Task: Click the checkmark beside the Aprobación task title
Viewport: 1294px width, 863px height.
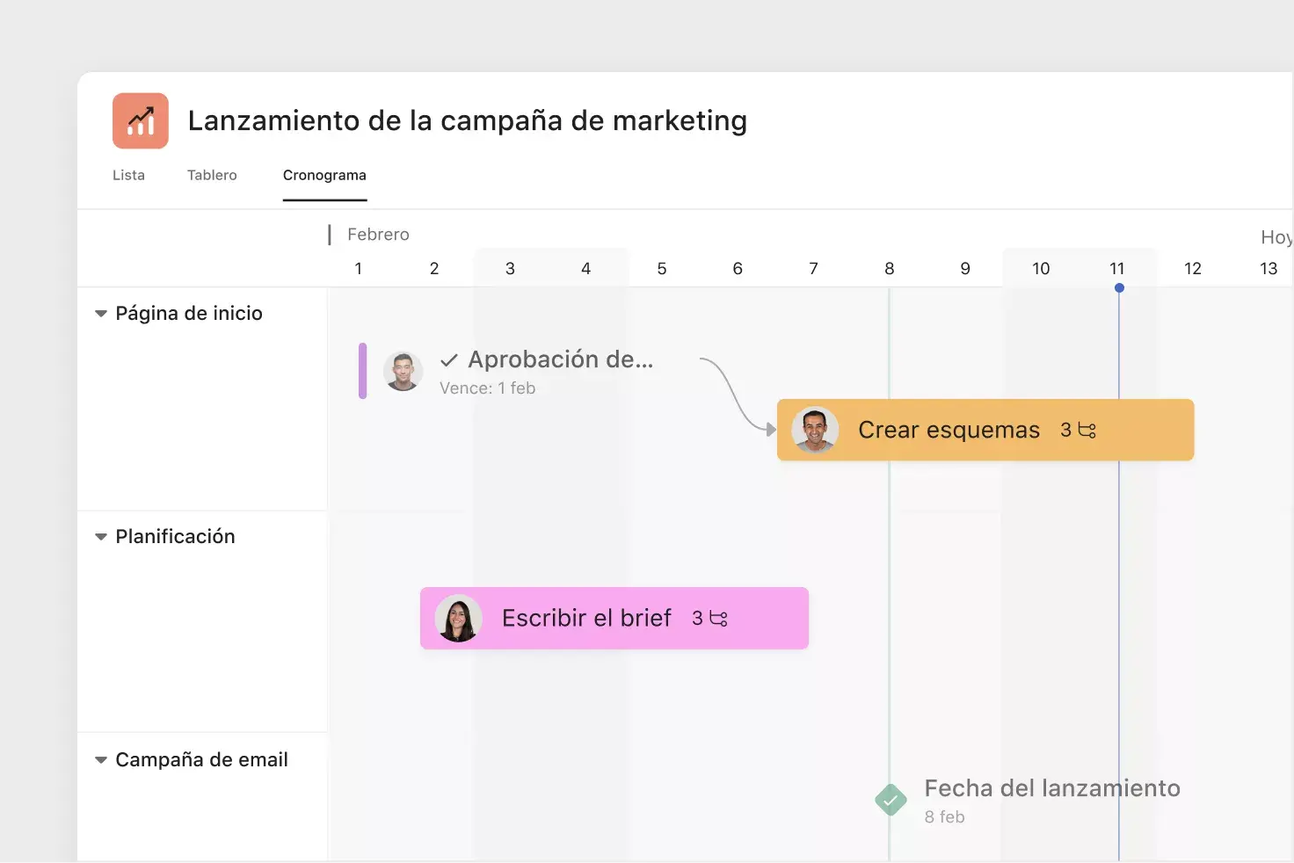Action: point(448,359)
